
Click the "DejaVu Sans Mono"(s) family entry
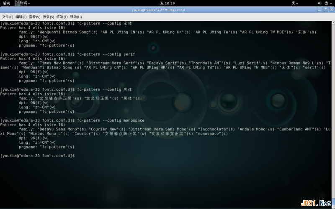click(62, 129)
